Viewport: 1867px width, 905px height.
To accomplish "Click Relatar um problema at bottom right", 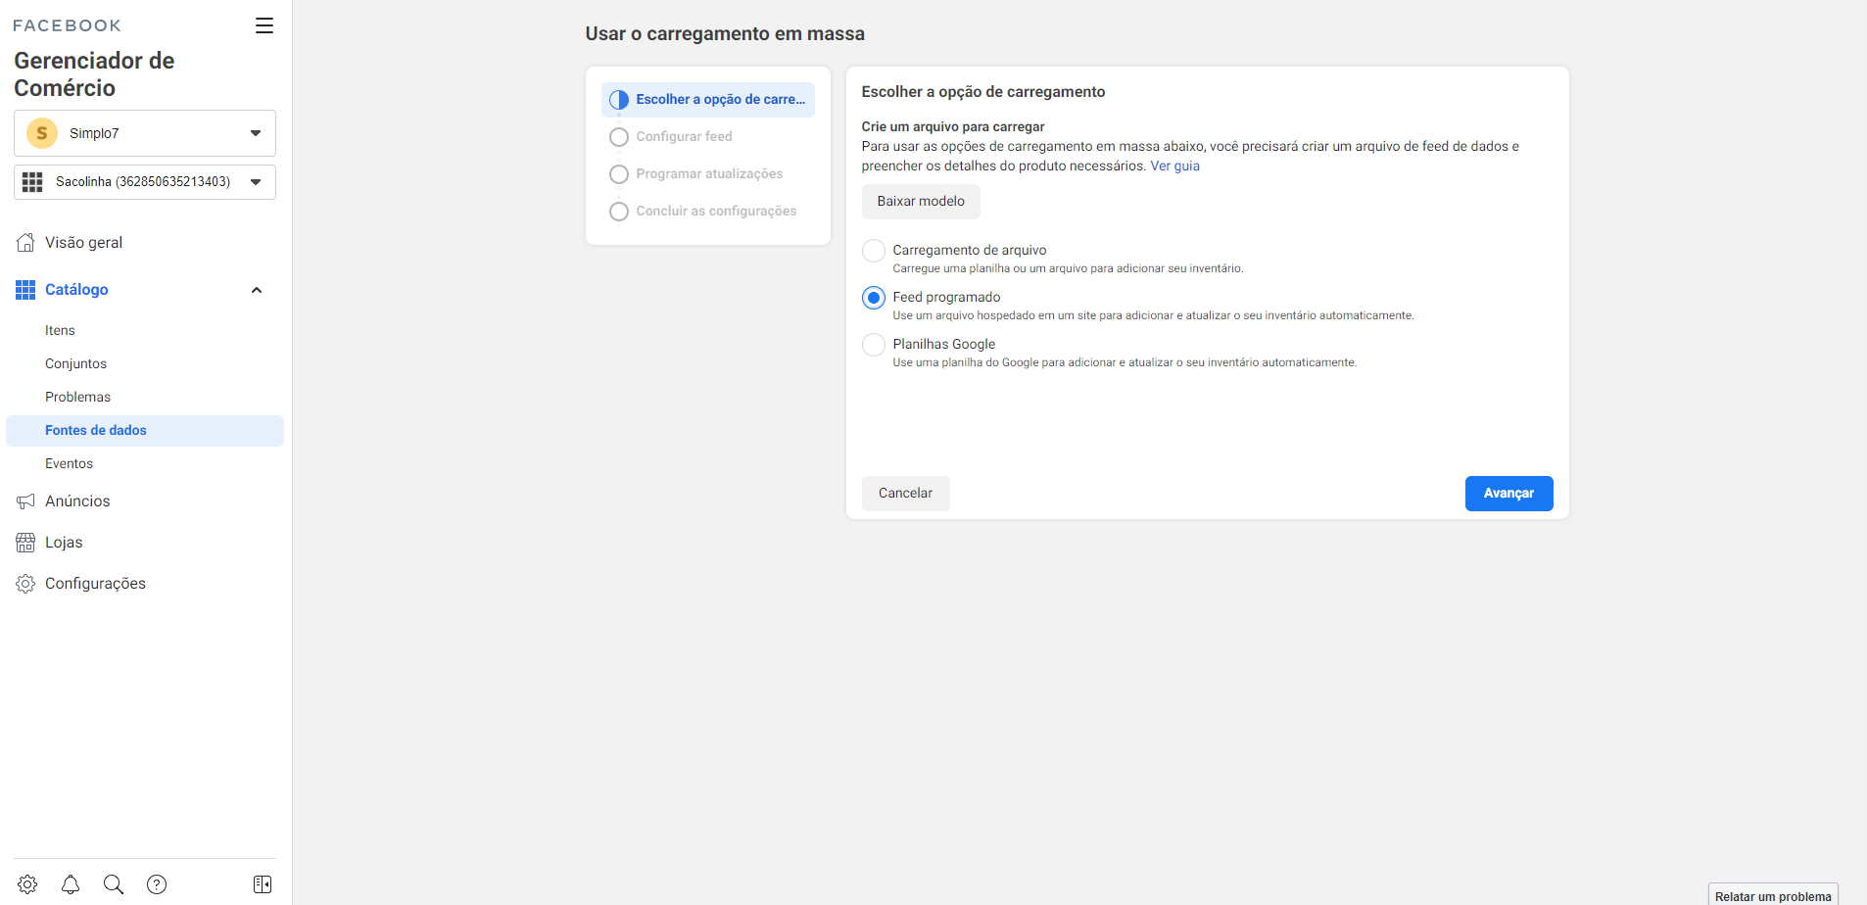I will coord(1772,896).
